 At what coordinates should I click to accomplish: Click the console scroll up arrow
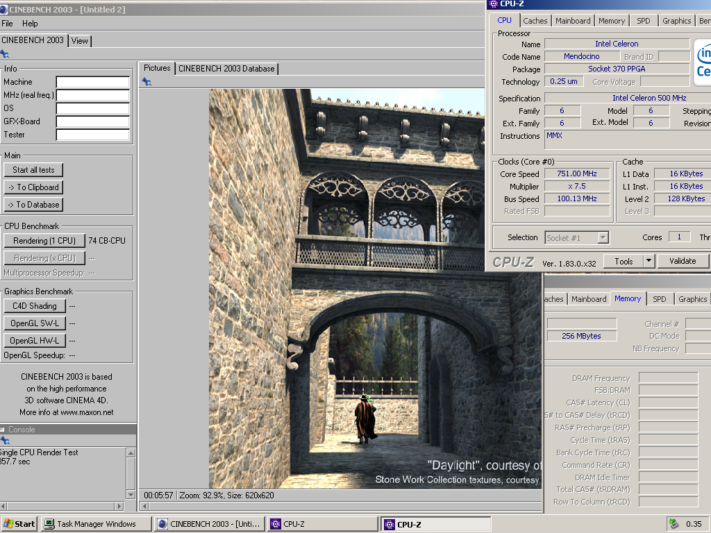tap(131, 452)
